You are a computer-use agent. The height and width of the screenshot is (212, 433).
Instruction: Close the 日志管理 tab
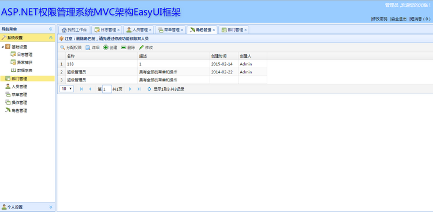click(x=118, y=30)
